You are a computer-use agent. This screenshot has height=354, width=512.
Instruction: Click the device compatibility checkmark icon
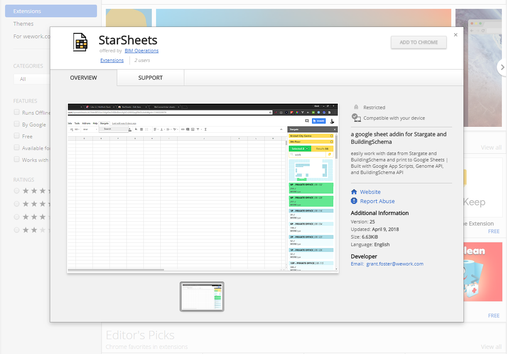(356, 118)
